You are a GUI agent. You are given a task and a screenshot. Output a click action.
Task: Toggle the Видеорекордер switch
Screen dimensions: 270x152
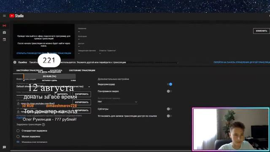point(170,84)
